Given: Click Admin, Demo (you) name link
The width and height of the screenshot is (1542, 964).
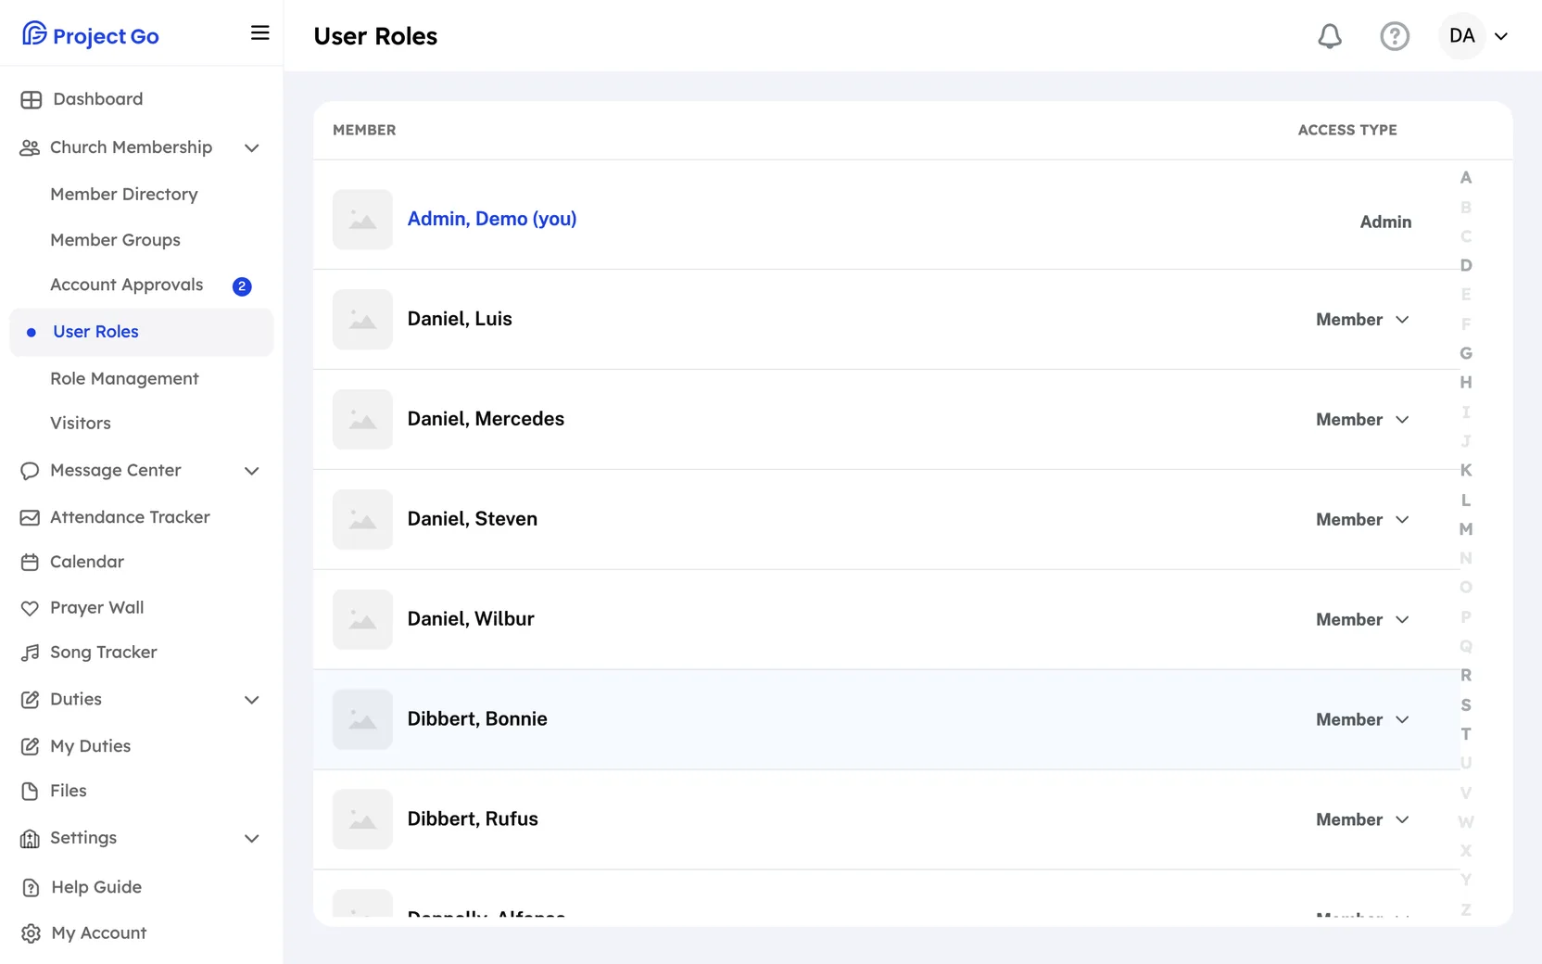Looking at the screenshot, I should 492,219.
